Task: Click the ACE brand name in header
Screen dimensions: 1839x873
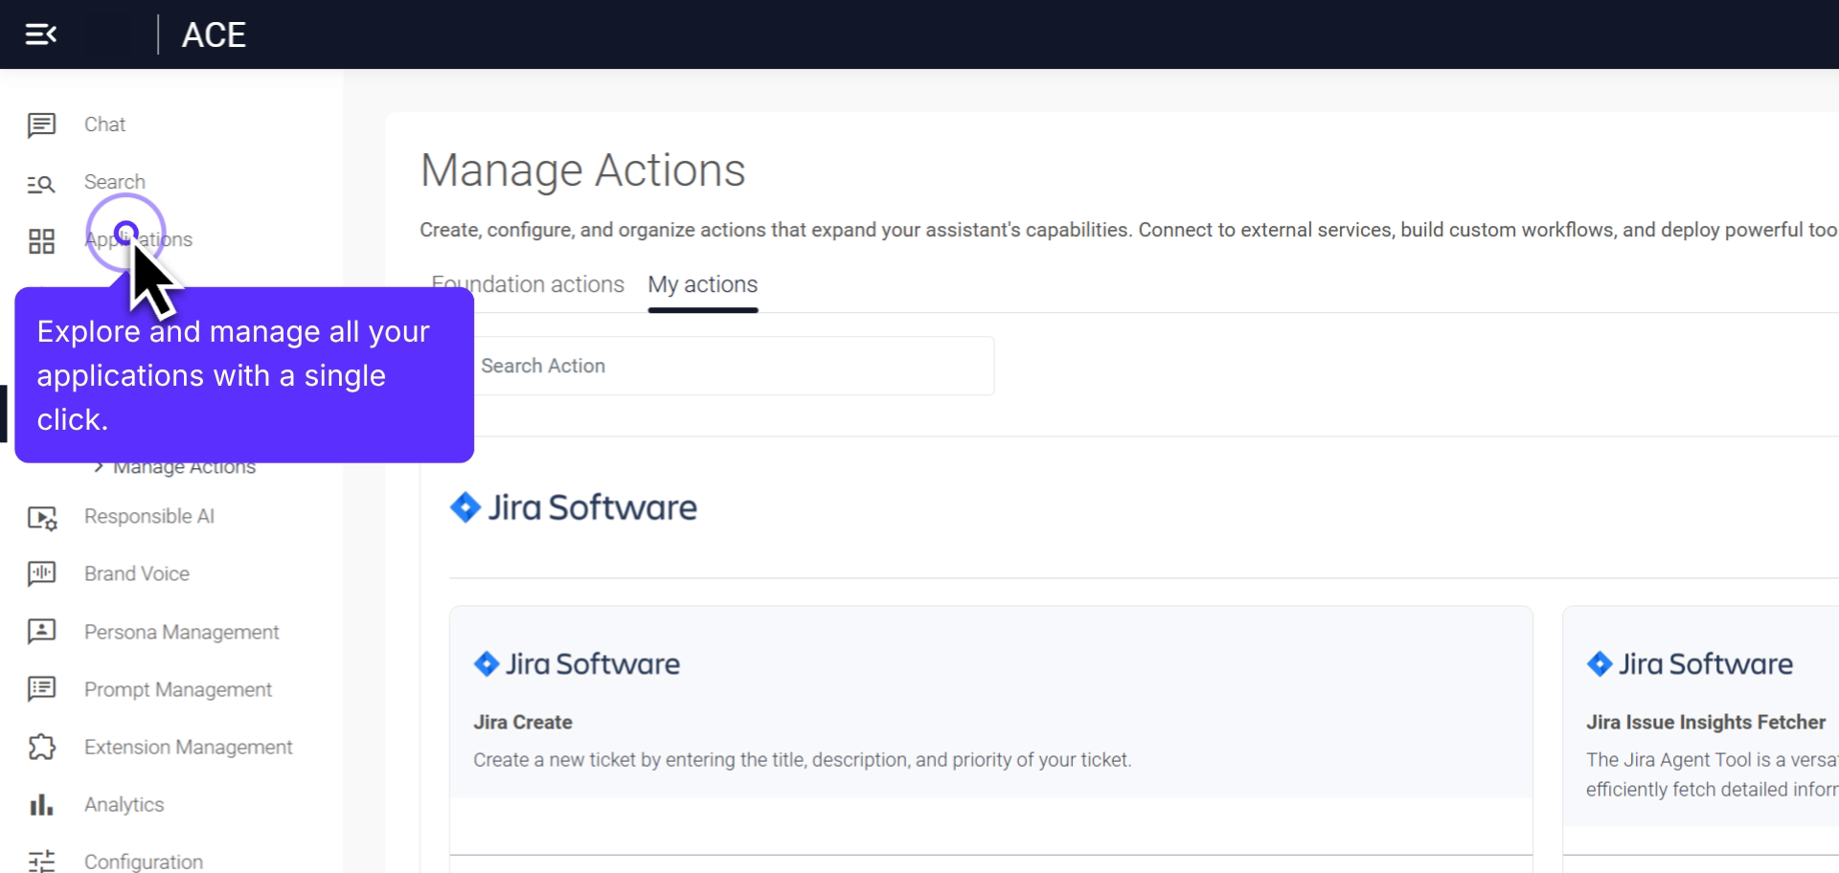Action: (x=213, y=34)
